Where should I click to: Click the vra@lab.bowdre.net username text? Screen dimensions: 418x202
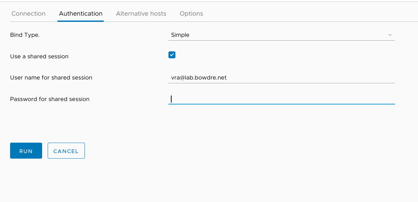point(199,78)
